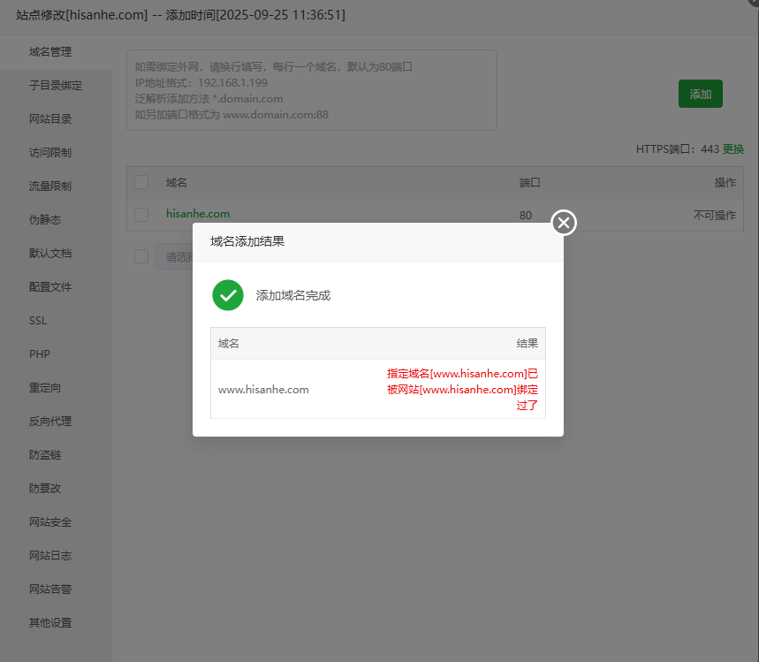Close the 域名添加结果 result dialog
Image resolution: width=759 pixels, height=662 pixels.
(x=563, y=223)
